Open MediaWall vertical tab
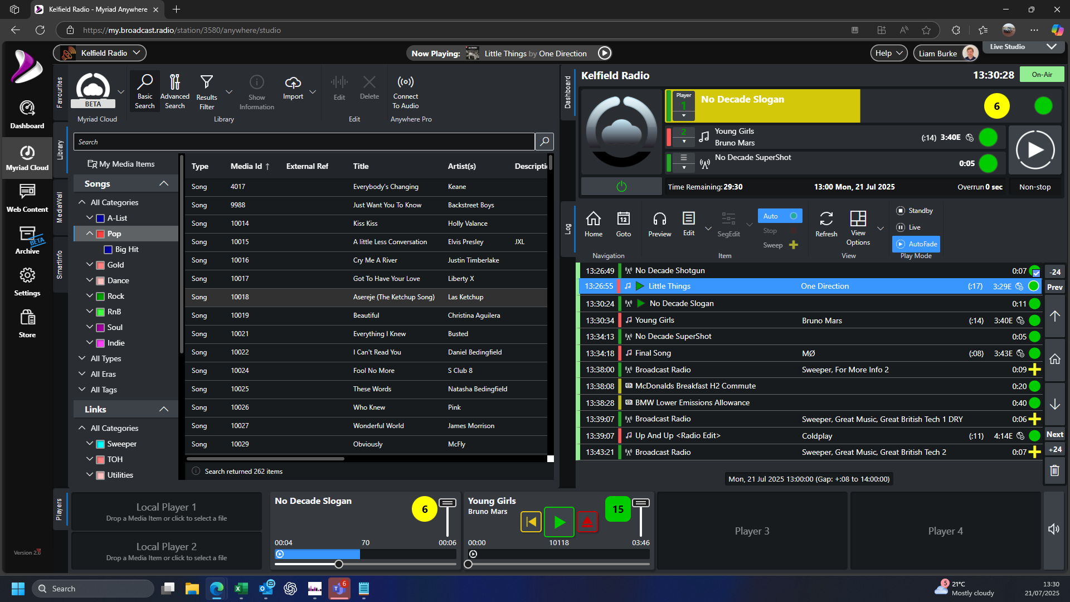The image size is (1070, 602). point(60,207)
